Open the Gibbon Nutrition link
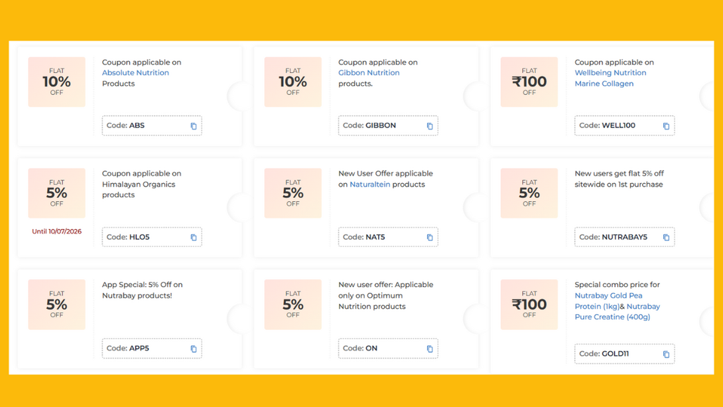Screen dimensions: 723x407 (369, 73)
